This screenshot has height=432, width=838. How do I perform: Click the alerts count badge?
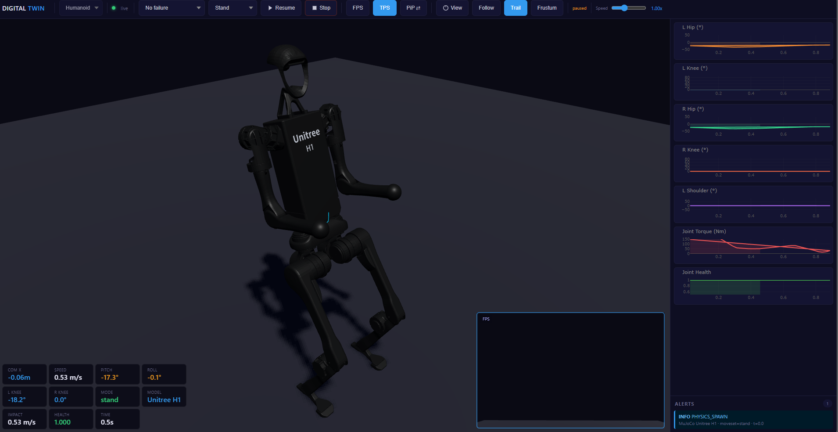click(827, 404)
